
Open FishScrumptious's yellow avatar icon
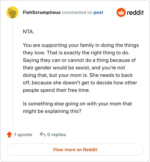[x=12, y=12]
